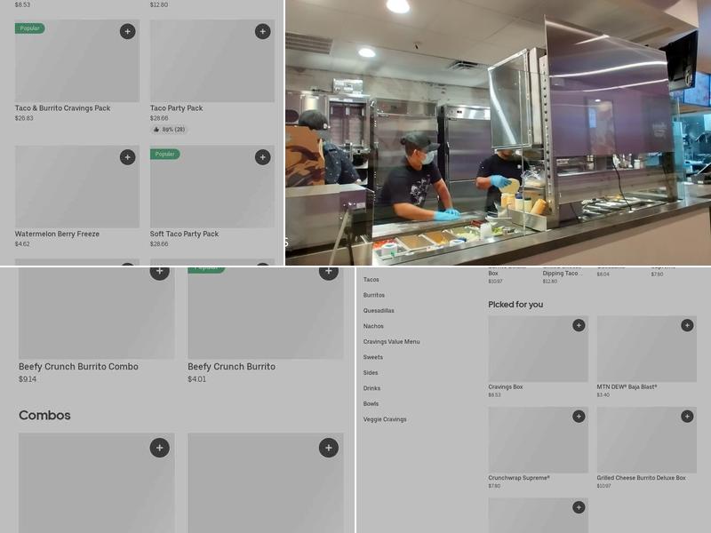Click the Taco & Burrito Cravings Pack image
Screen dimensions: 711x533
[77, 60]
